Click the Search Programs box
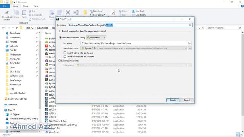Image resolution: width=244 pixels, height=137 pixels. (224, 28)
